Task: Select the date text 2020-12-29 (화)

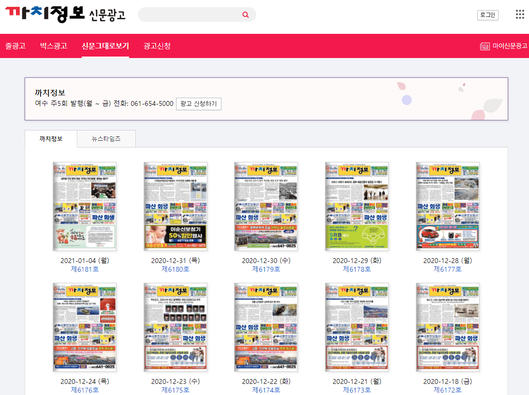Action: [357, 261]
